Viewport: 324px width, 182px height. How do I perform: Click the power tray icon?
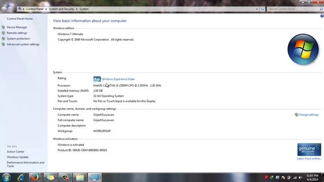(289, 177)
